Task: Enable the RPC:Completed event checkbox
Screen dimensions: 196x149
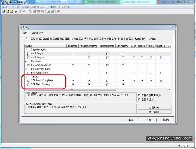Action: 29,73
